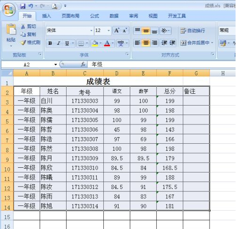
Task: Toggle bottom vertical alignment
Action: (154, 31)
